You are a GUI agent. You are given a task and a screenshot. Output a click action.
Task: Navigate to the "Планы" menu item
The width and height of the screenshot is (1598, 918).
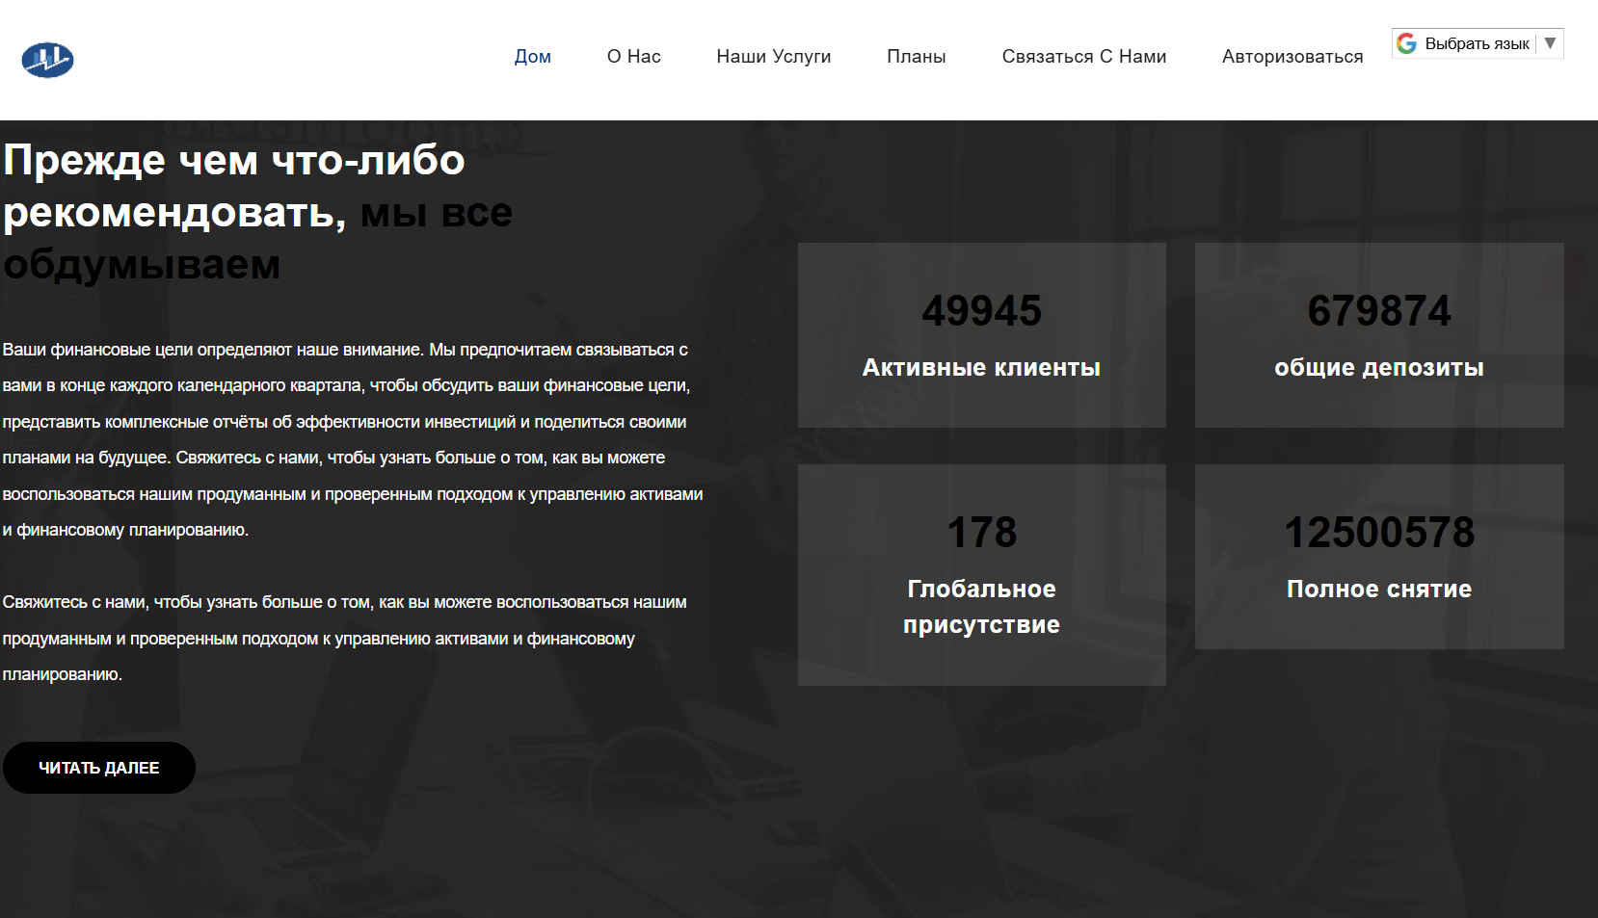point(916,57)
